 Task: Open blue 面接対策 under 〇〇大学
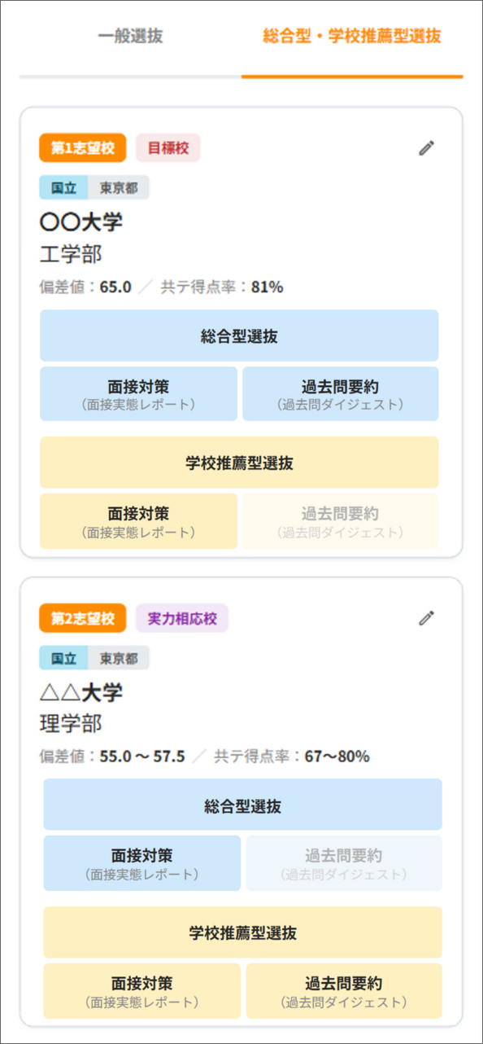(x=138, y=393)
